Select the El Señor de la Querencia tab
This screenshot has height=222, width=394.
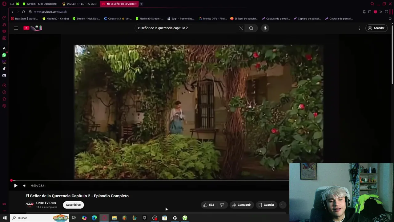(119, 4)
